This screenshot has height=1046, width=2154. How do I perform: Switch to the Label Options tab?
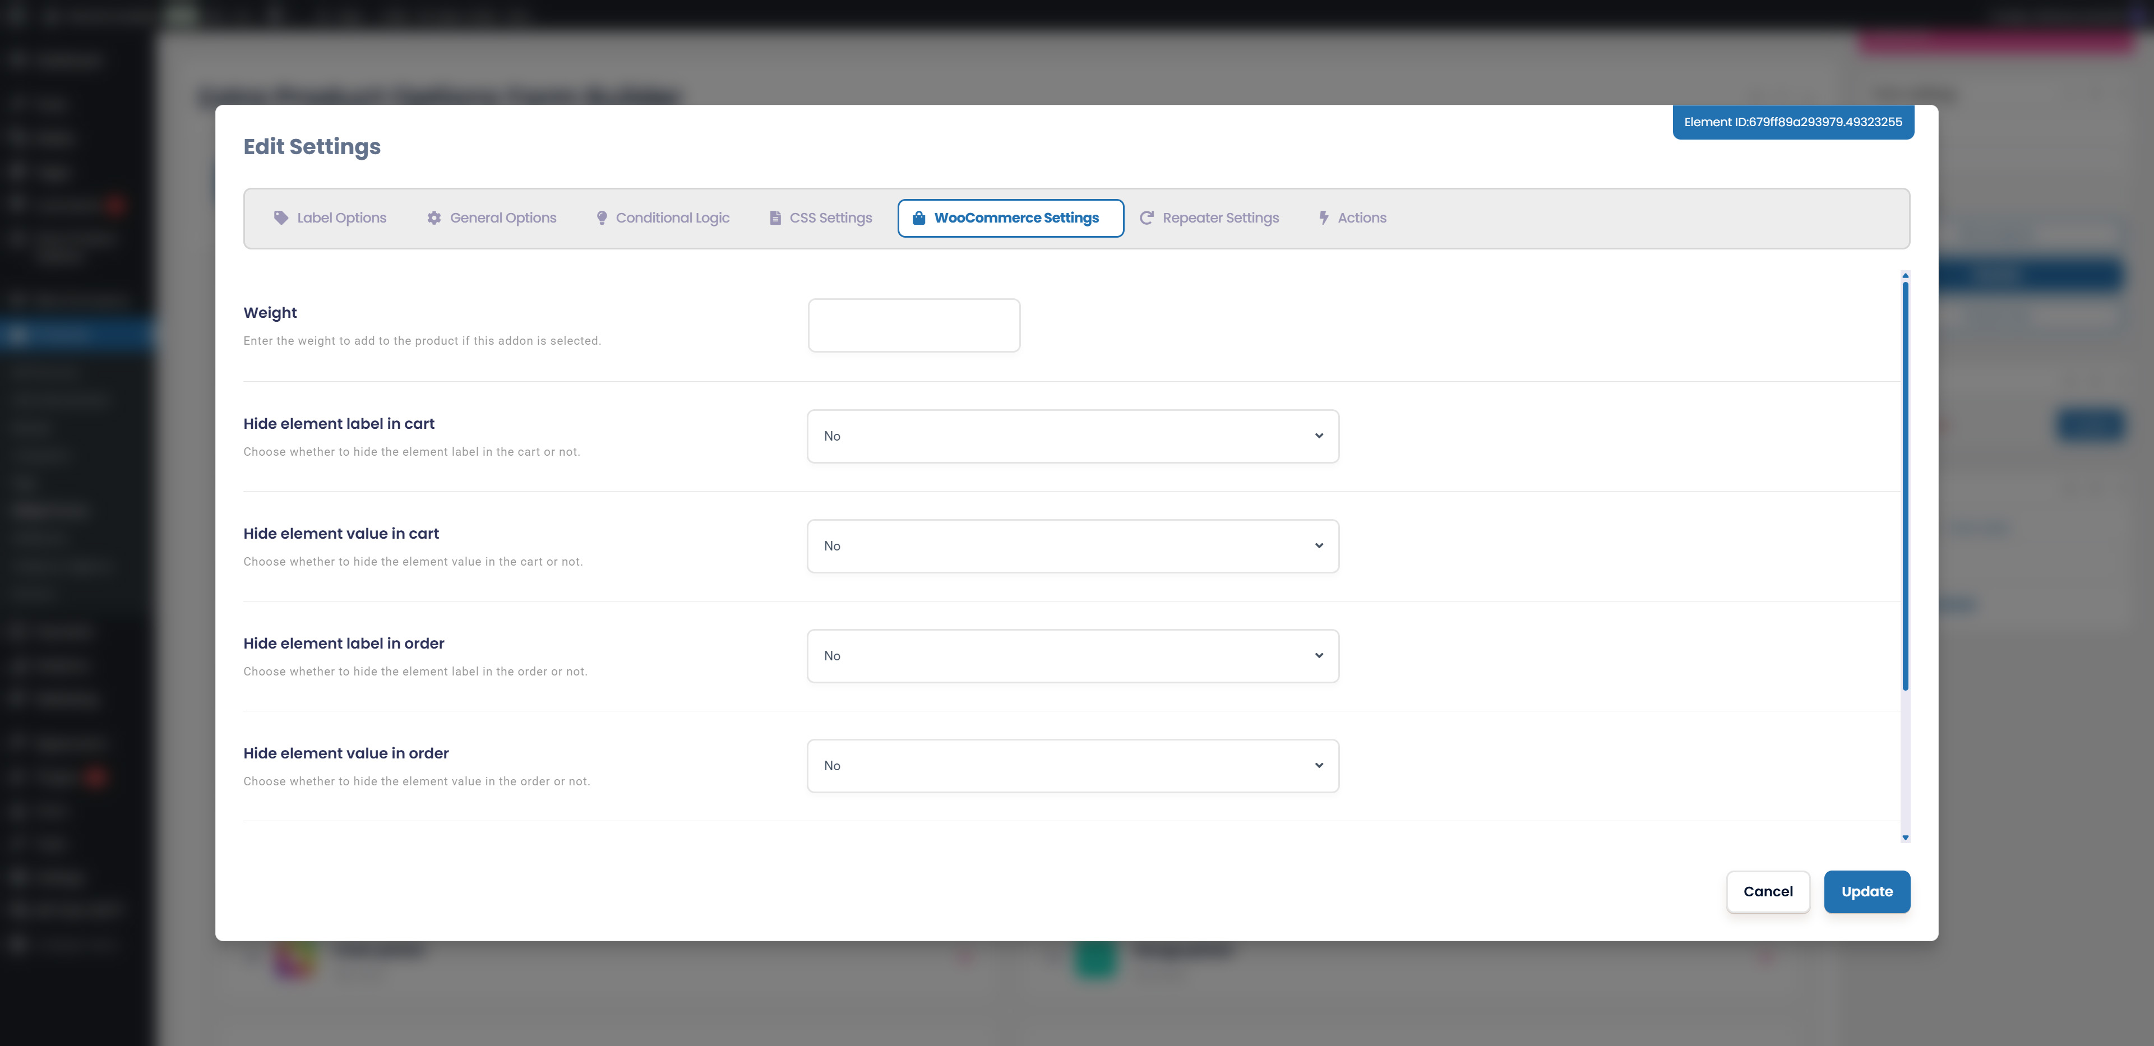[x=341, y=217]
